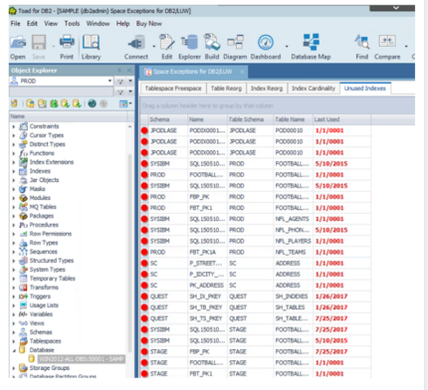
Task: Click the filter funnel beside the PROD selector
Action: tap(120, 82)
